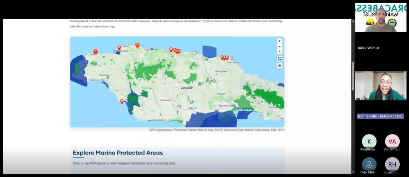
Task: Select the red marker at Montego Bay
Action: click(119, 48)
